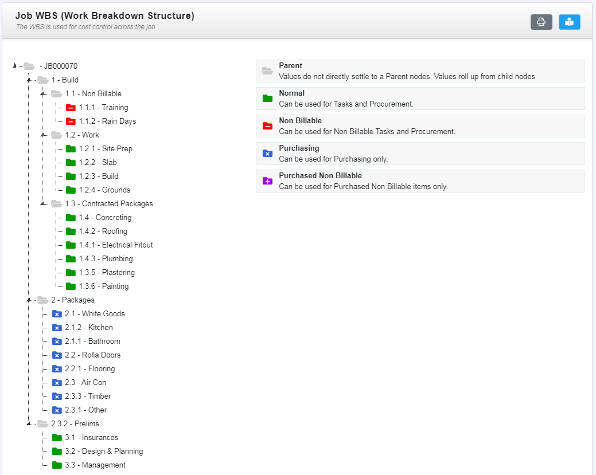This screenshot has height=475, width=596.
Task: Click the green folder icon for 3.1 Insurances
Action: pyautogui.click(x=57, y=437)
